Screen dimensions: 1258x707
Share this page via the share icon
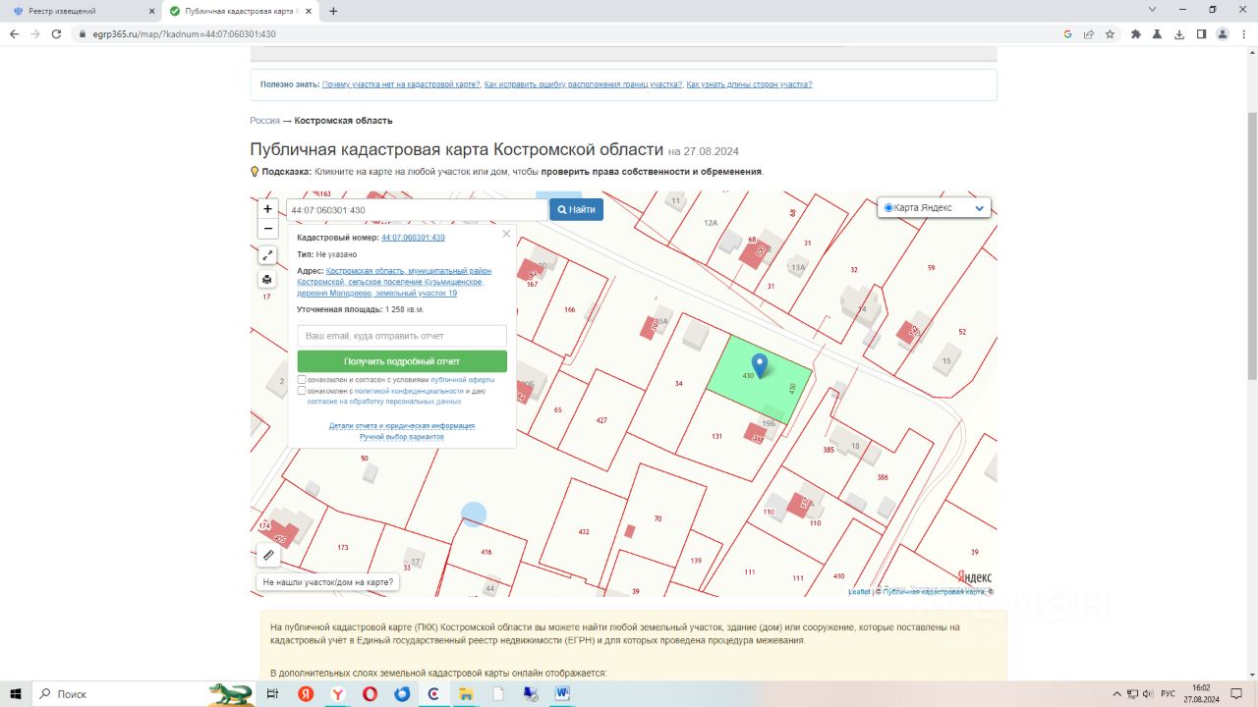tap(1089, 33)
